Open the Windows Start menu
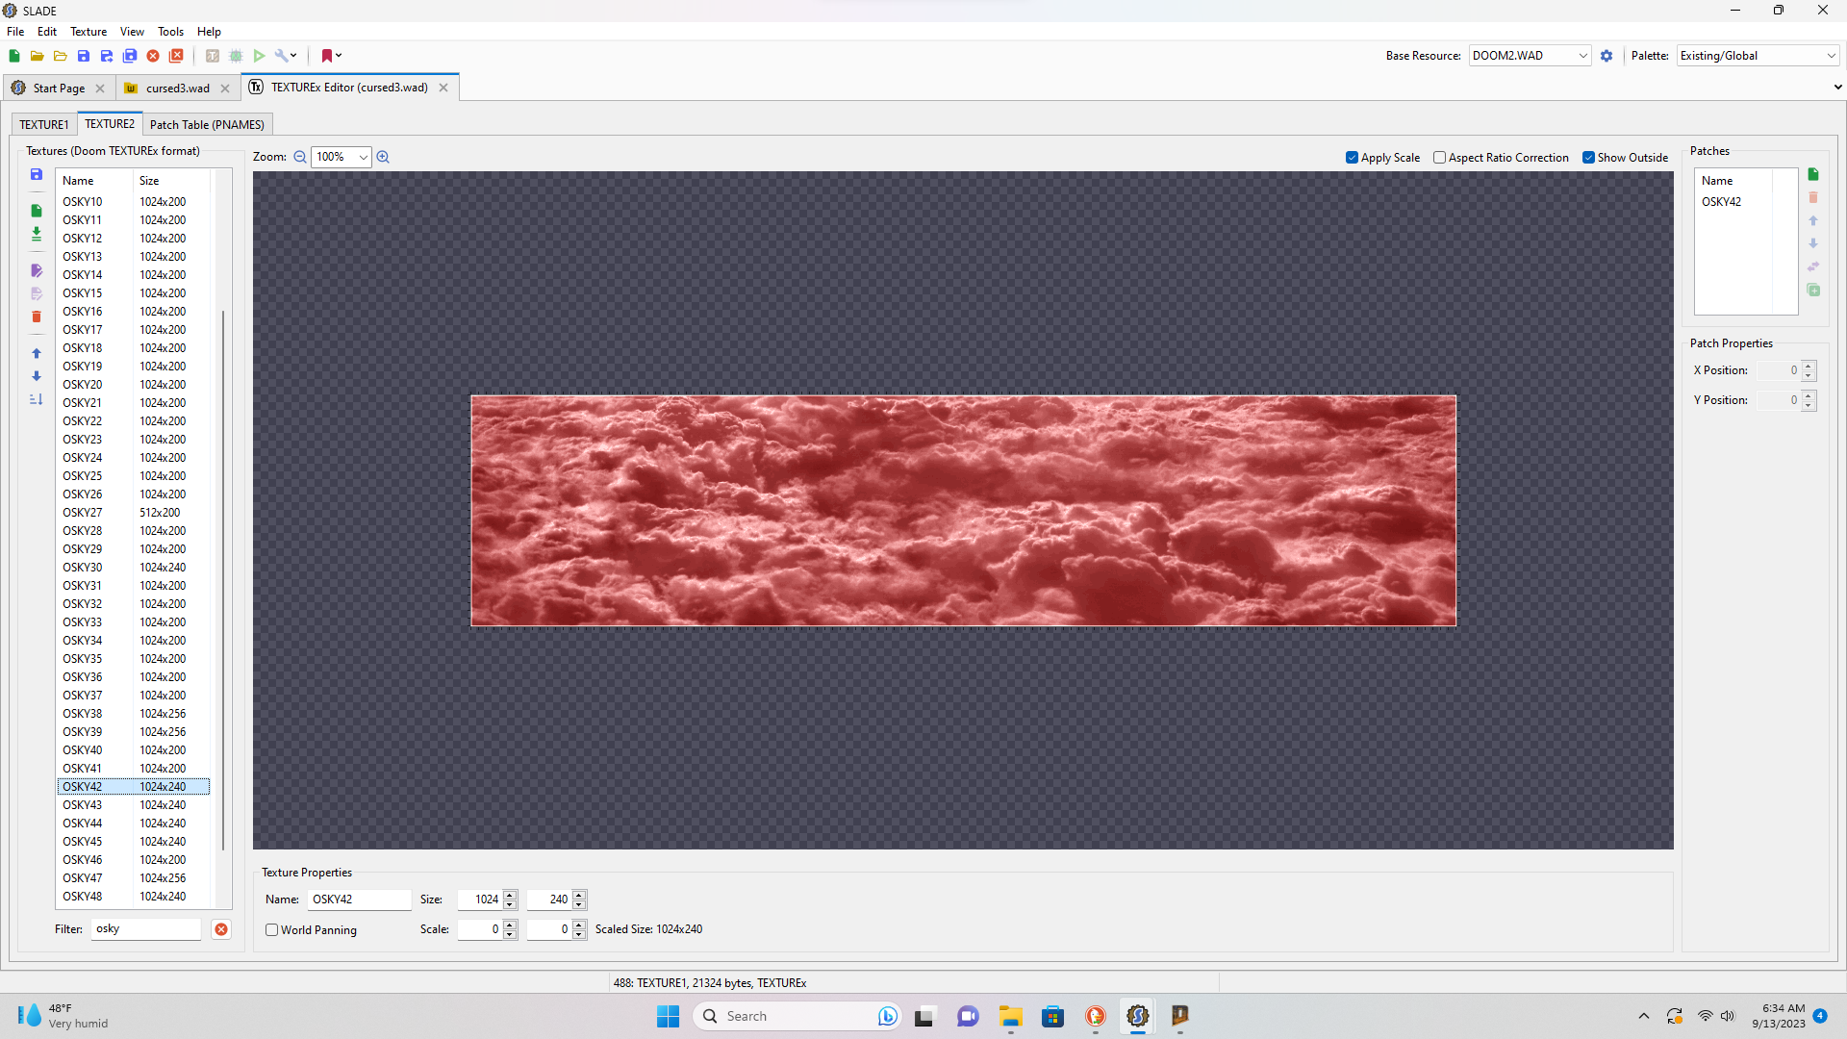Image resolution: width=1847 pixels, height=1039 pixels. (668, 1016)
